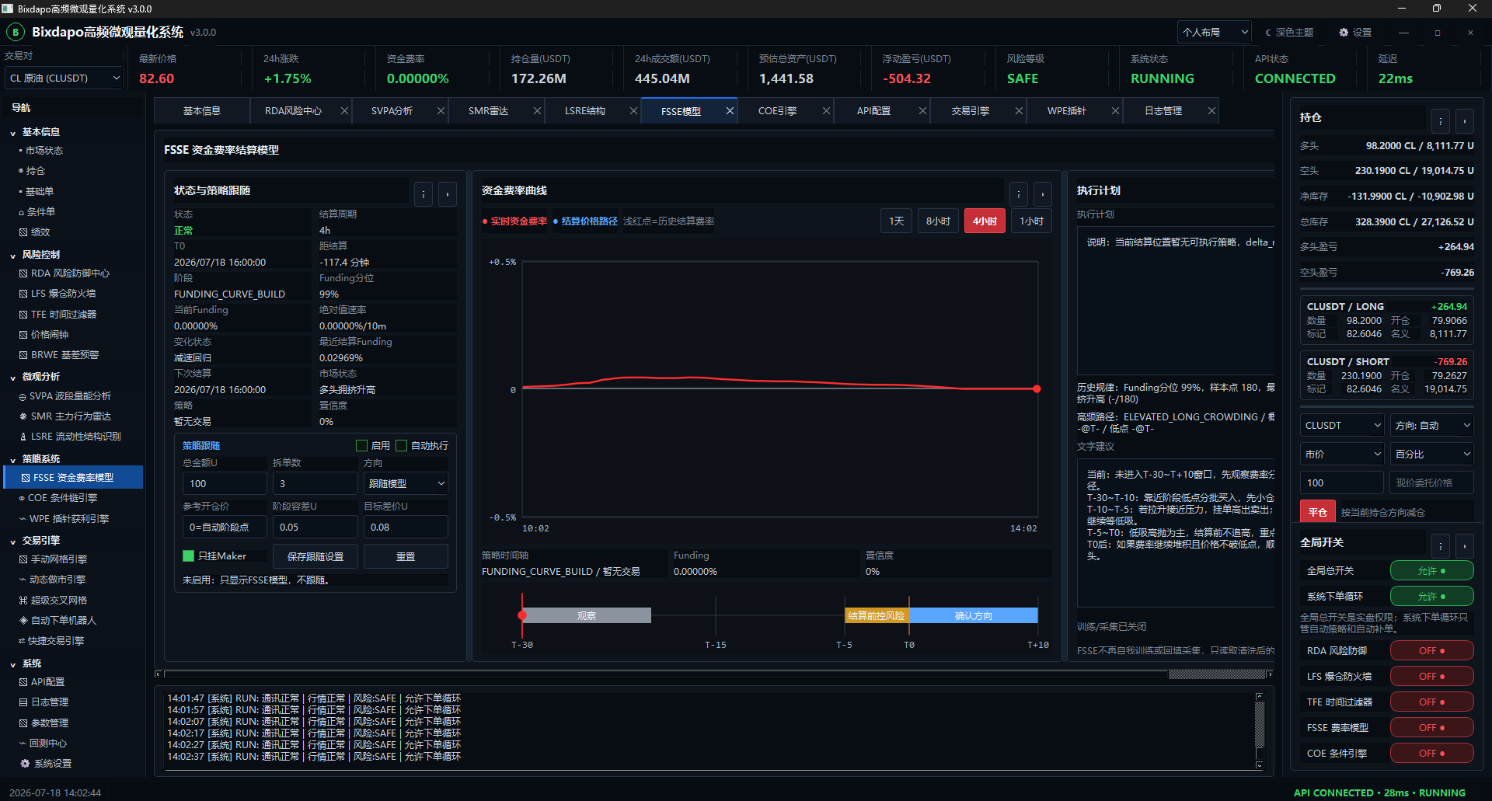Open the 百分比 dropdown
The width and height of the screenshot is (1492, 801).
point(1432,454)
